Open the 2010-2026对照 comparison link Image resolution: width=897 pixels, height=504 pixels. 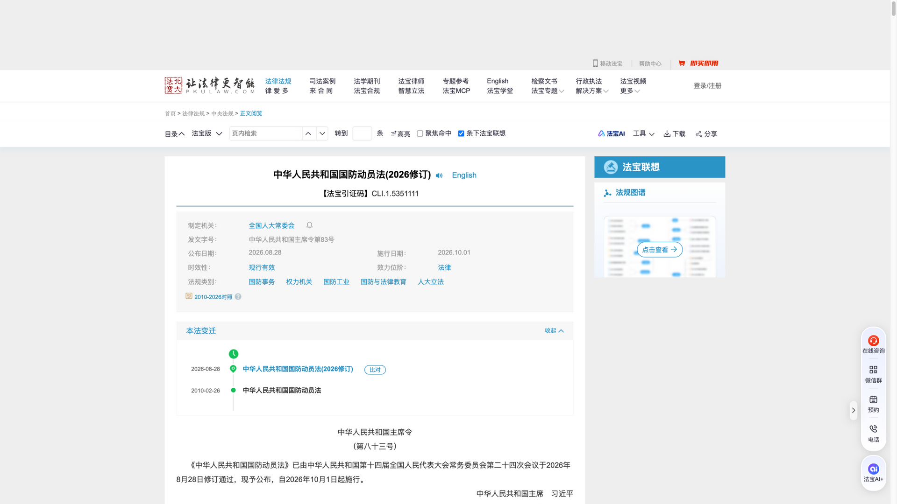click(213, 297)
